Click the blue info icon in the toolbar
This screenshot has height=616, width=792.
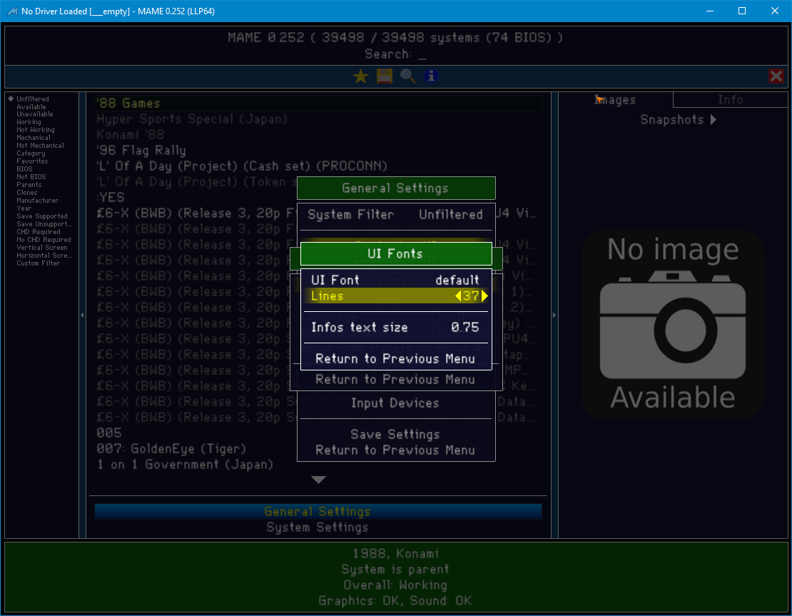tap(431, 76)
